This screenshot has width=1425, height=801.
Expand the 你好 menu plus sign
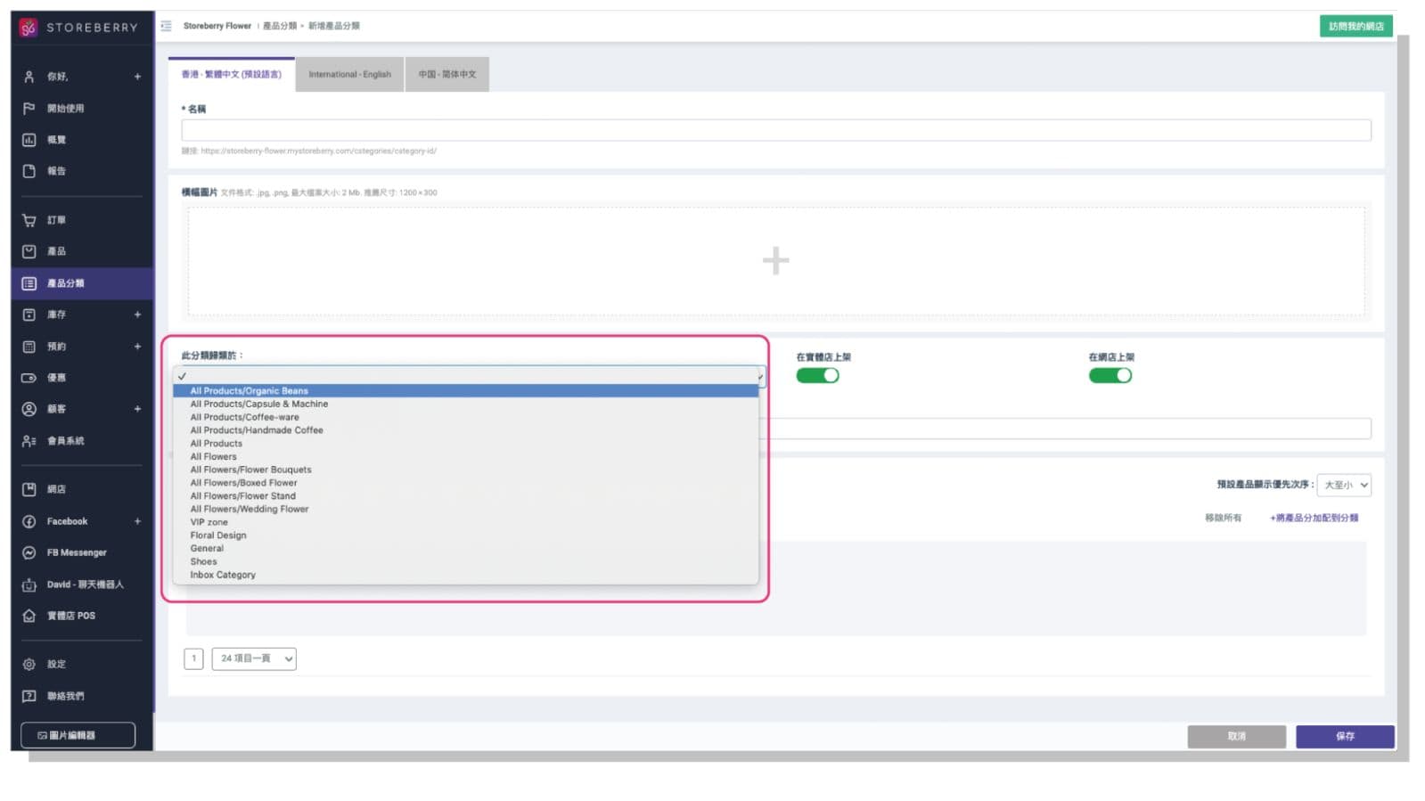[x=137, y=77]
